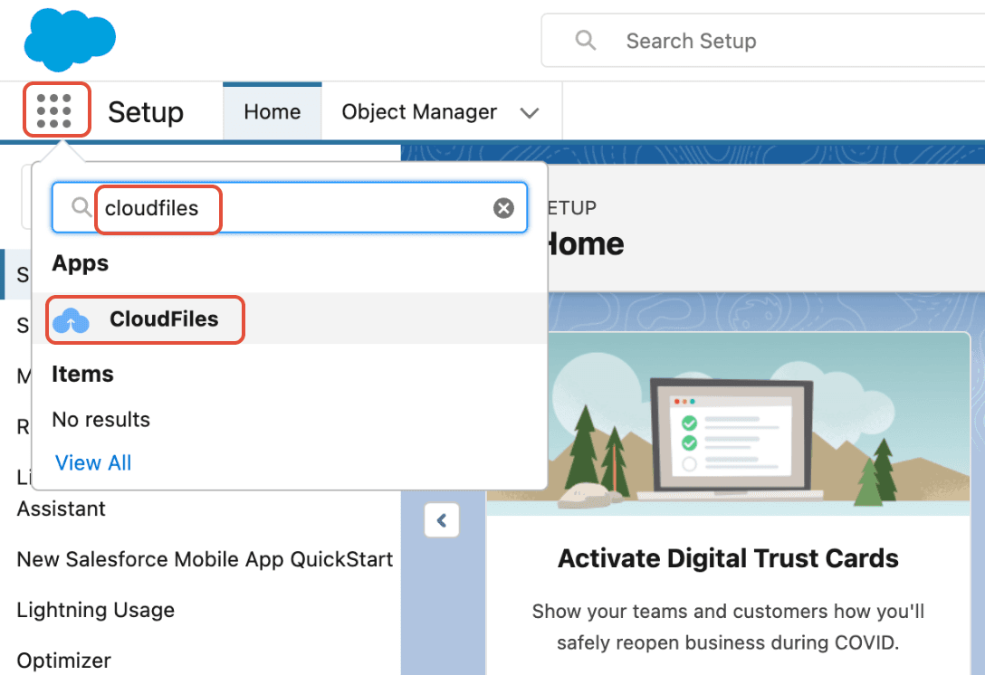Image resolution: width=985 pixels, height=675 pixels.
Task: Select Assistant in the sidebar
Action: pos(61,509)
